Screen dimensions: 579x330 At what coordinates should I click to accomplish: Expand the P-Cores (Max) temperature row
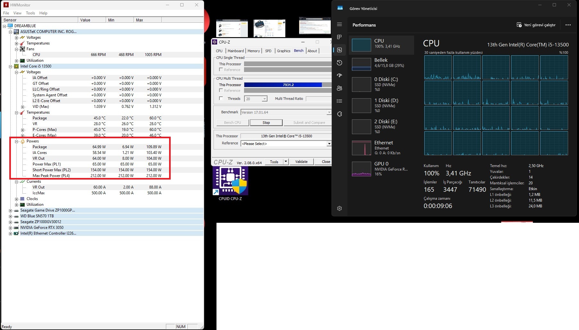(22, 130)
